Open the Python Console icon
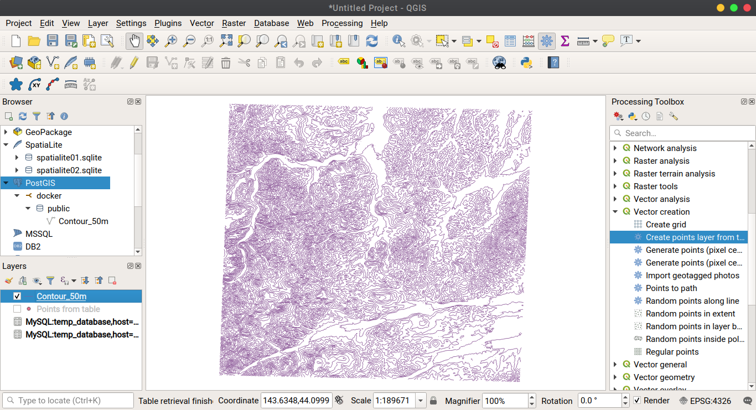The height and width of the screenshot is (410, 756). tap(526, 63)
